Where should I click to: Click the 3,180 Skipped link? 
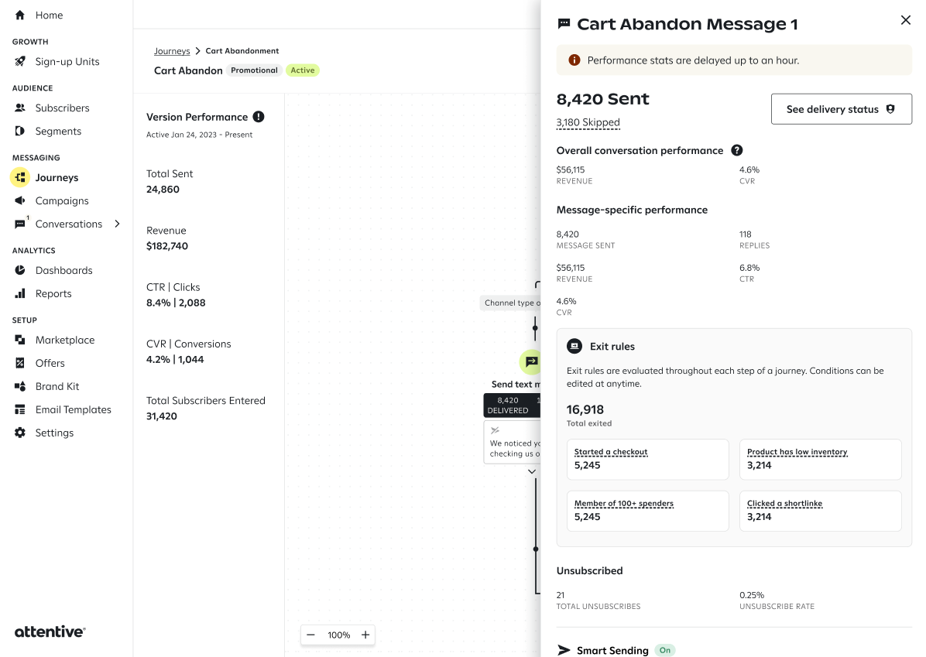pyautogui.click(x=588, y=122)
